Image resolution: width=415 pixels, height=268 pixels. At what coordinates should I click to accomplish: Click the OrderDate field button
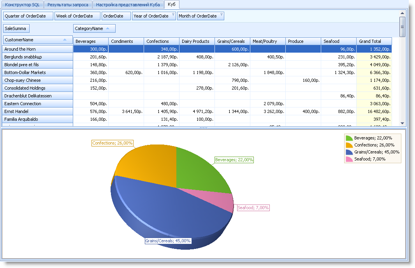[116, 16]
